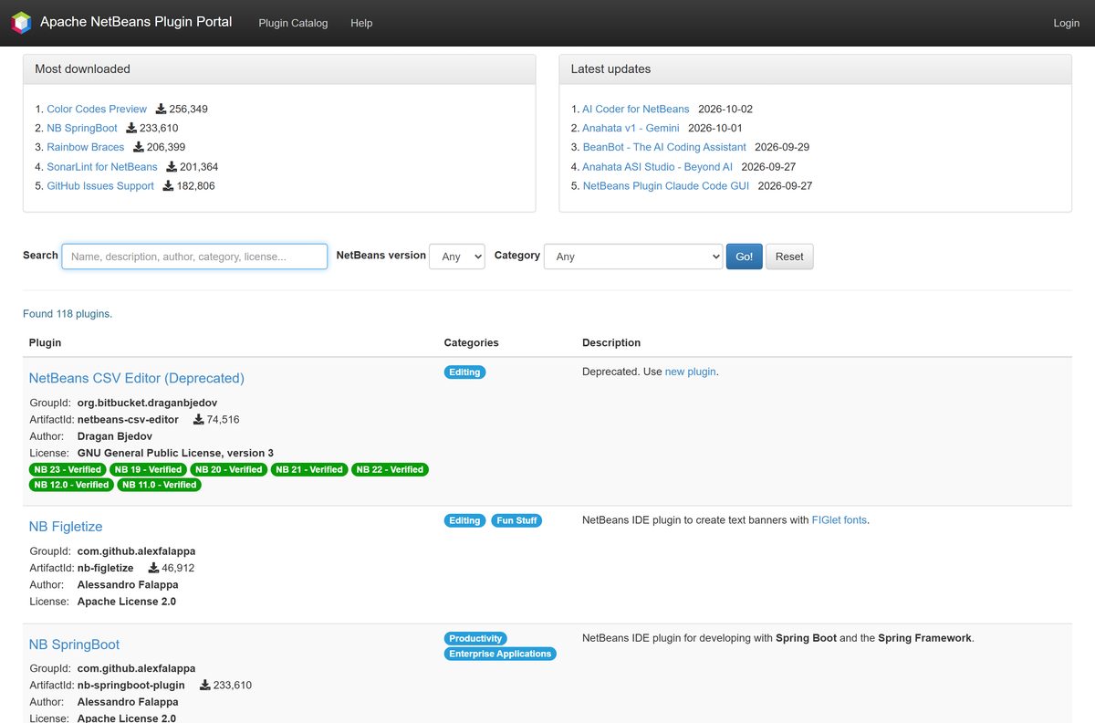Open the NetBeans version dropdown

[456, 257]
